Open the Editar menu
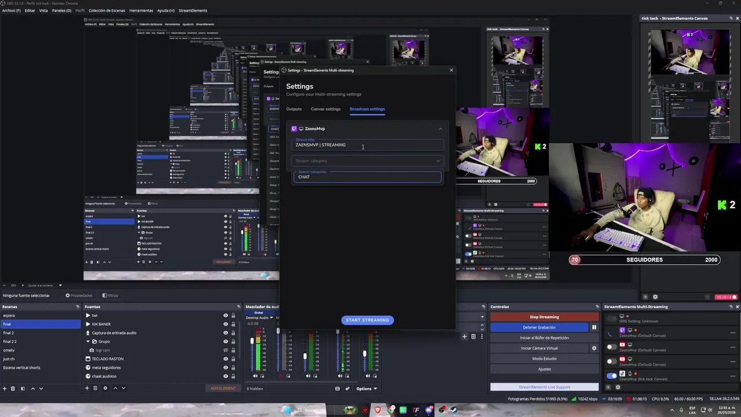 pos(30,10)
